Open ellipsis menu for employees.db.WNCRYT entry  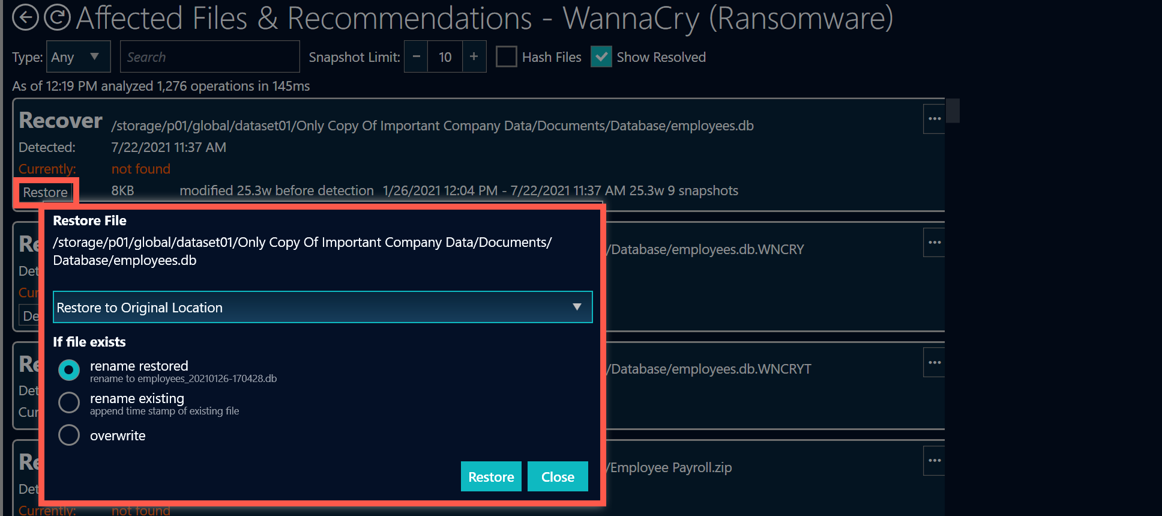934,363
